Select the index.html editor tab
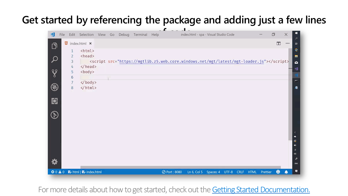 [x=78, y=43]
